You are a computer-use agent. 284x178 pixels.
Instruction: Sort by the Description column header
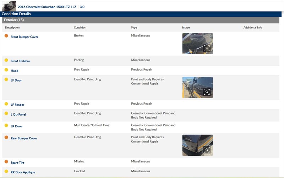[x=12, y=28]
